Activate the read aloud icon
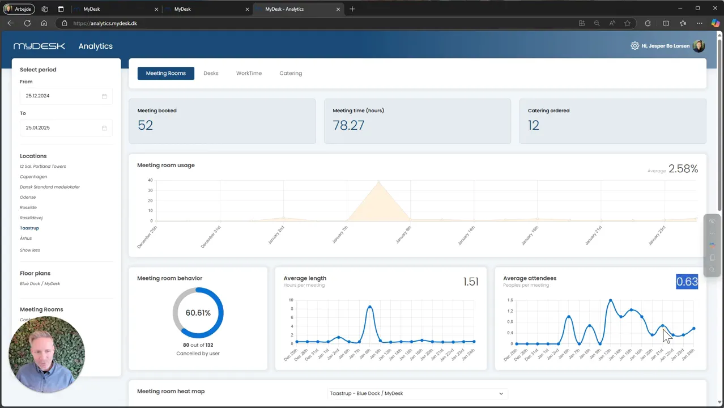 click(x=612, y=23)
